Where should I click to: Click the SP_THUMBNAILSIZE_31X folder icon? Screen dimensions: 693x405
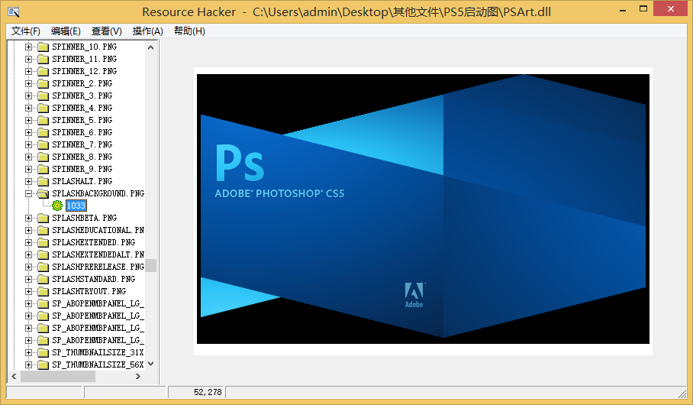tap(43, 353)
